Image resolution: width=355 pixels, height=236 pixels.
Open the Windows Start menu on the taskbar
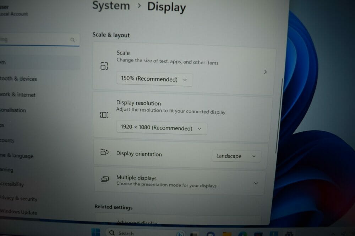96,232
